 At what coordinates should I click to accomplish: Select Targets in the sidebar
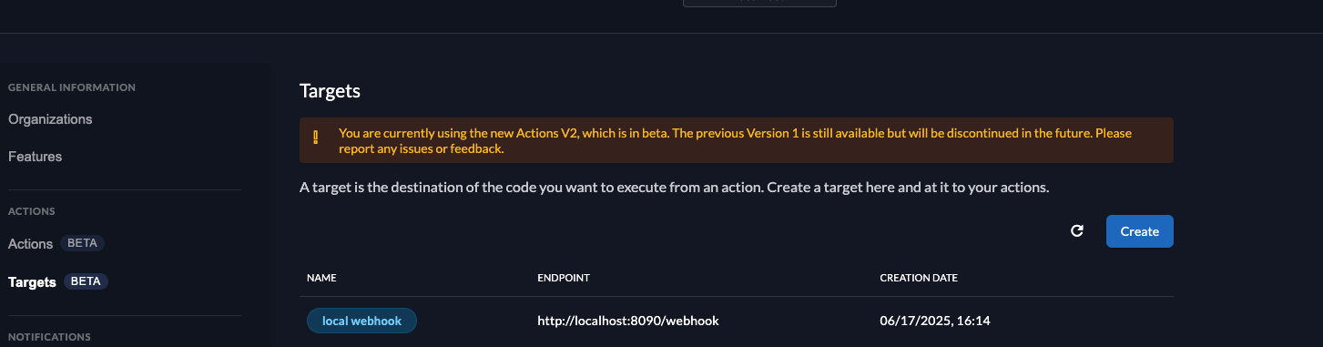32,281
